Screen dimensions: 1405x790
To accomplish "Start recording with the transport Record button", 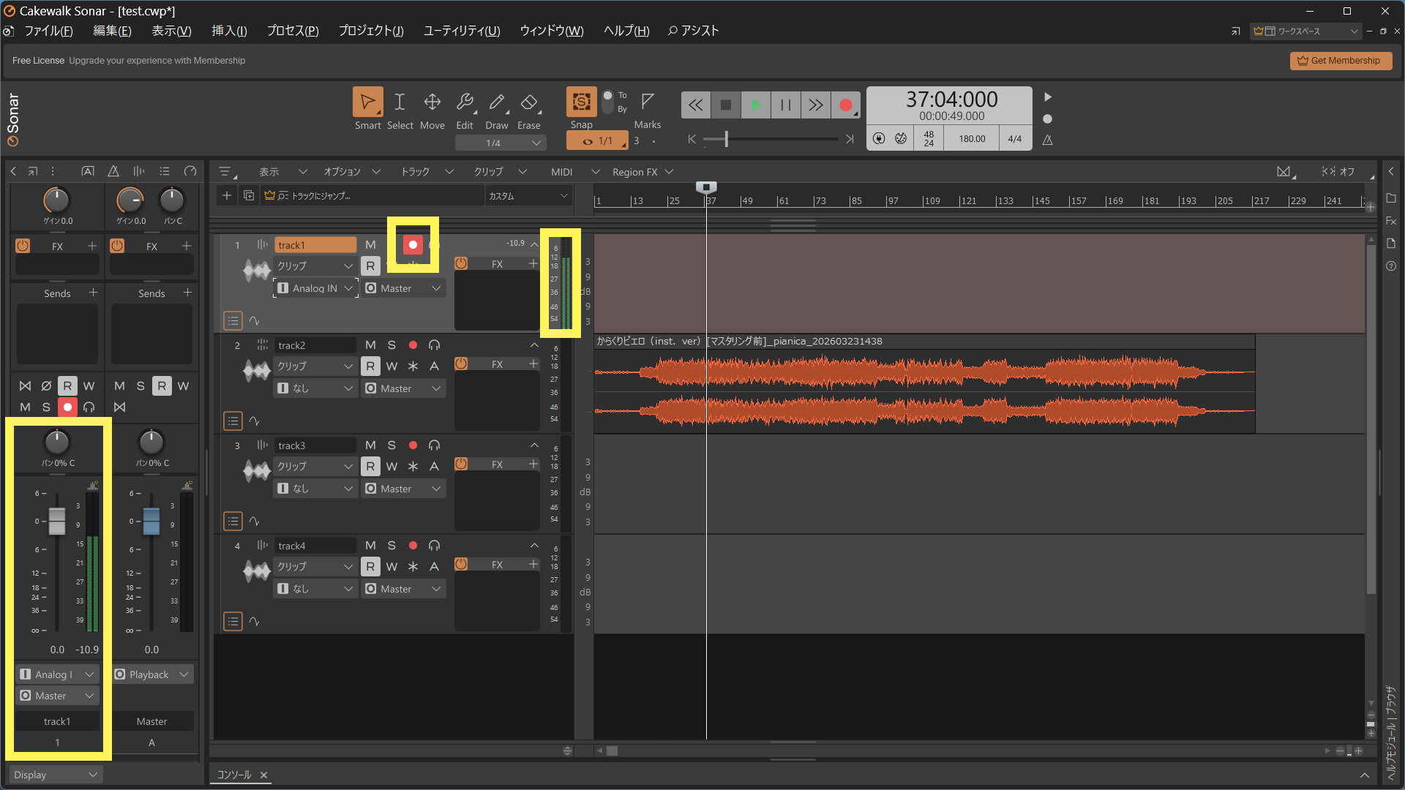I will pos(846,105).
